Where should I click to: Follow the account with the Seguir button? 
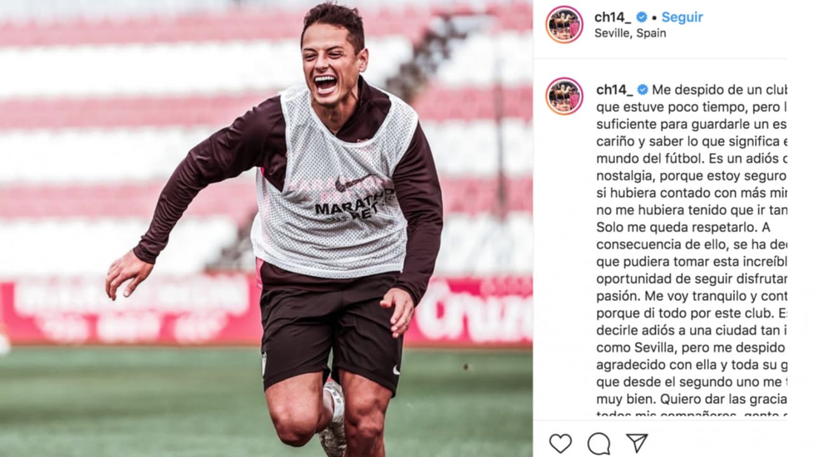pos(682,17)
